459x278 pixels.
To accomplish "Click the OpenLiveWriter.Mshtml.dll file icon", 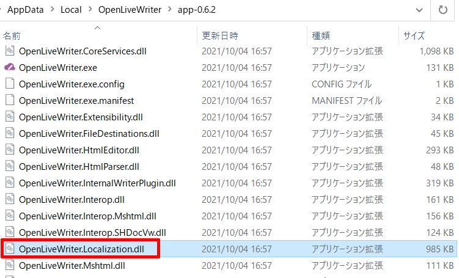I will (10, 265).
